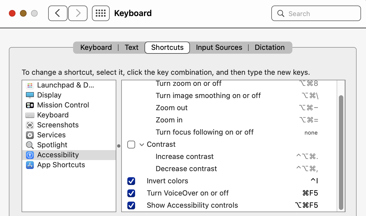
Task: Select the Screenshots camera icon
Action: [30, 125]
